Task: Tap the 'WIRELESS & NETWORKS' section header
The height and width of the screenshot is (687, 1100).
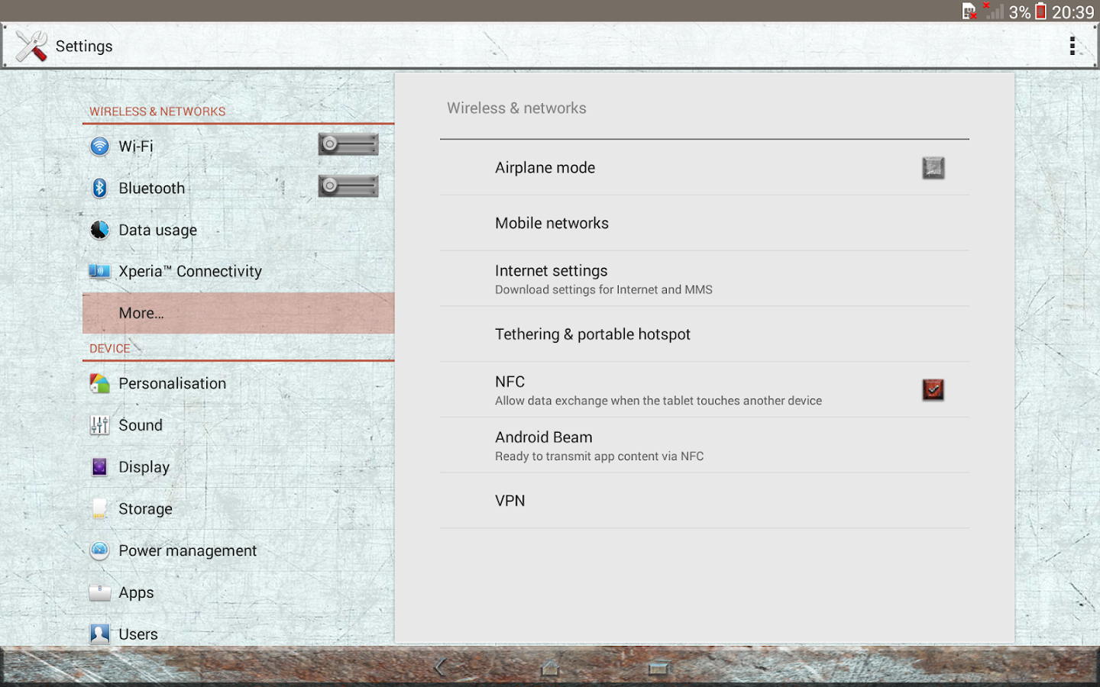Action: [x=157, y=111]
